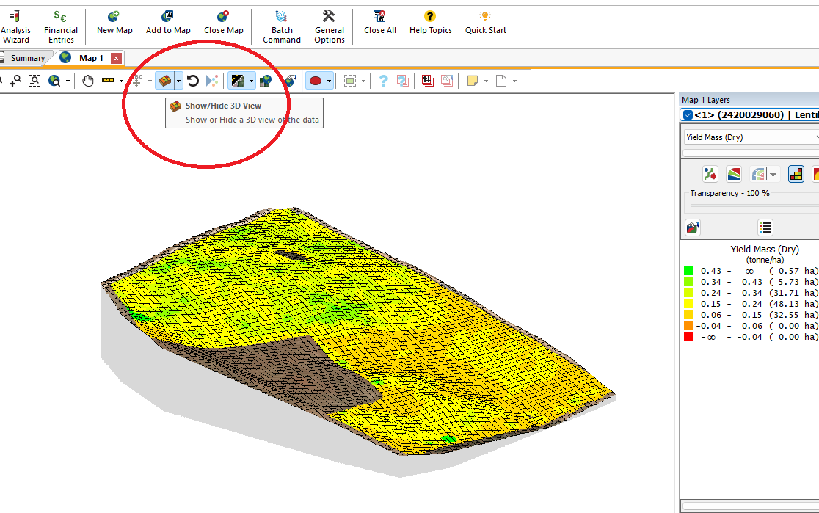Expand the rectangle select dropdown arrow
This screenshot has height=513, width=819.
pyautogui.click(x=363, y=81)
